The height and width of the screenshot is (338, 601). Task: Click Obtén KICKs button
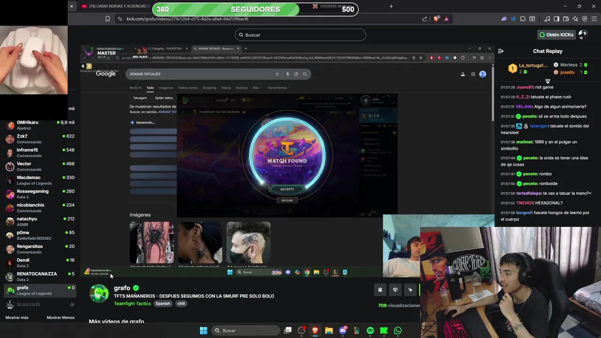click(x=556, y=35)
